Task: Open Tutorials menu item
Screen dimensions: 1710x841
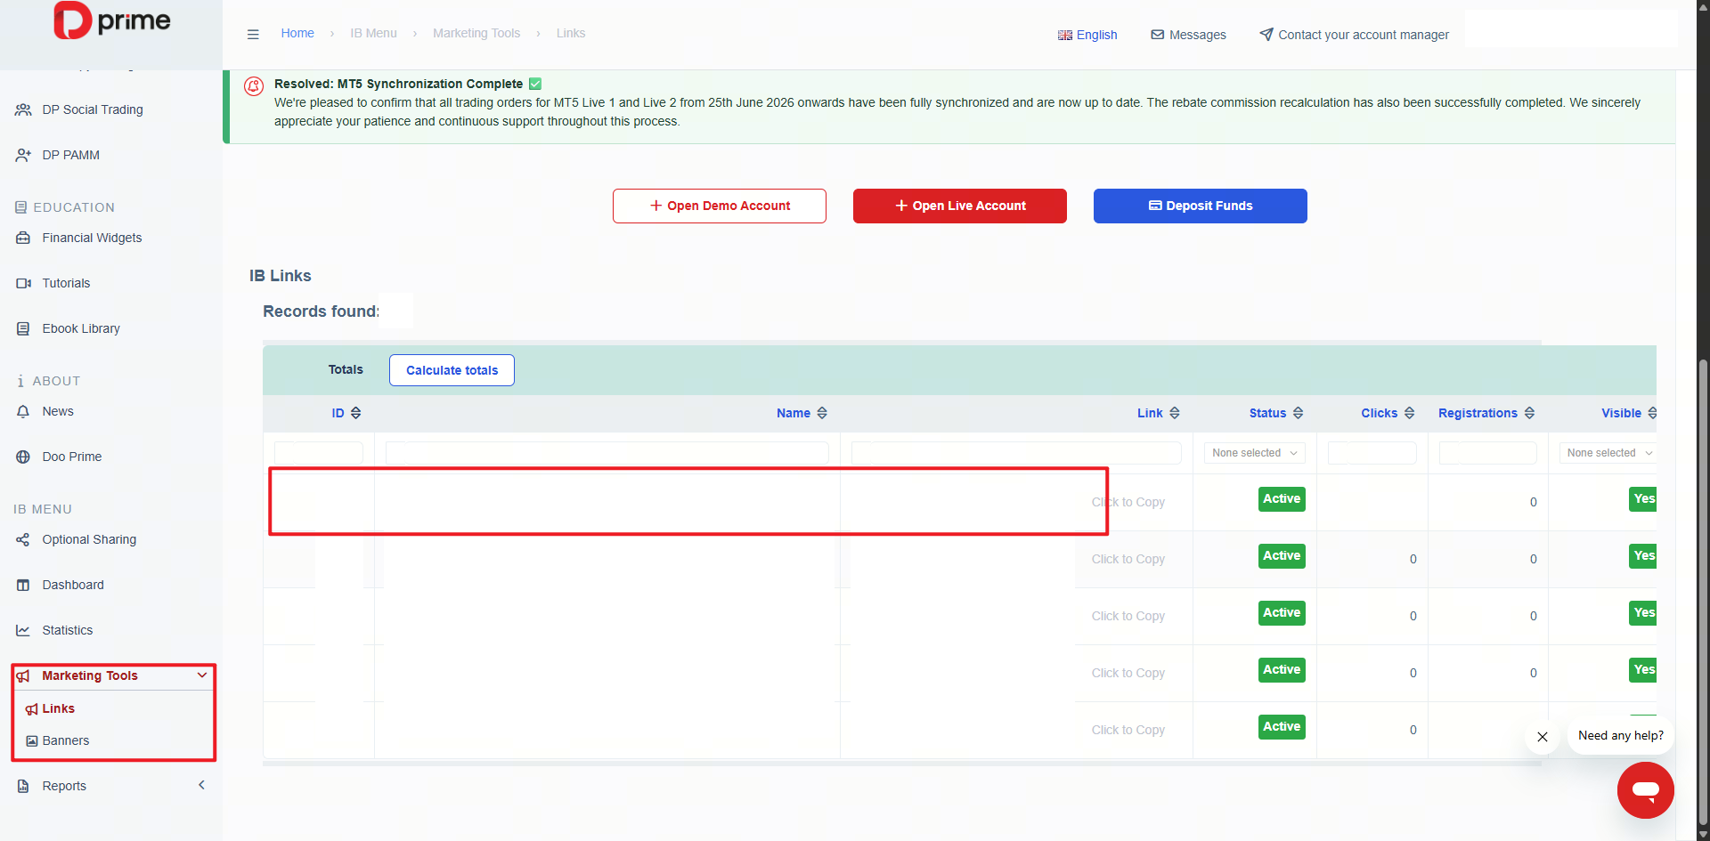Action: (66, 283)
